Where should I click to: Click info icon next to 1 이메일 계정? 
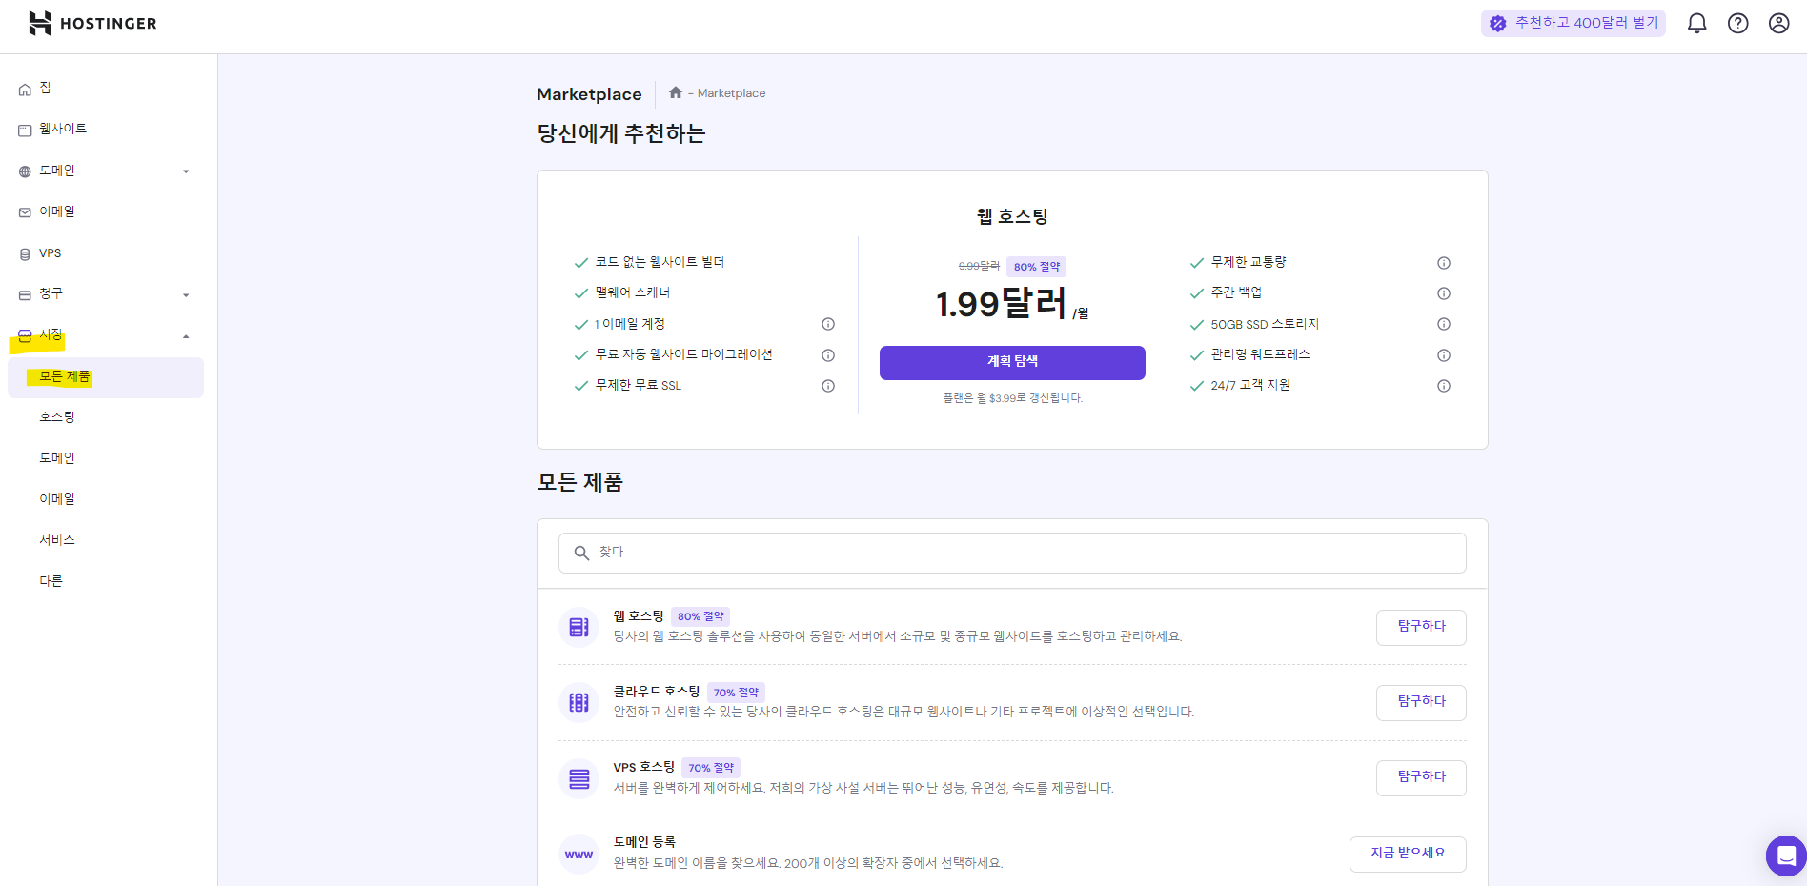828,324
